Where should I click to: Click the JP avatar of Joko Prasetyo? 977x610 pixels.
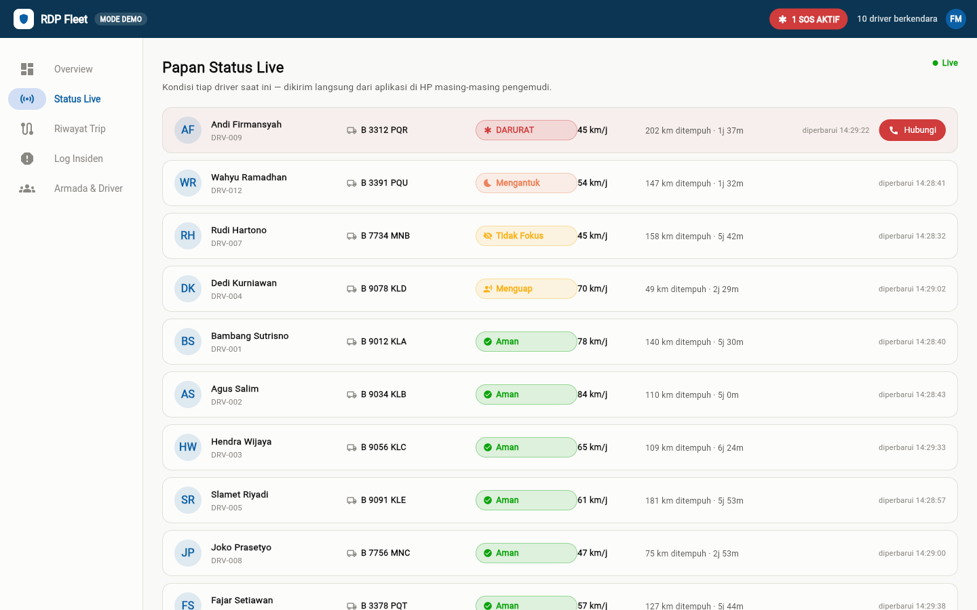(188, 553)
